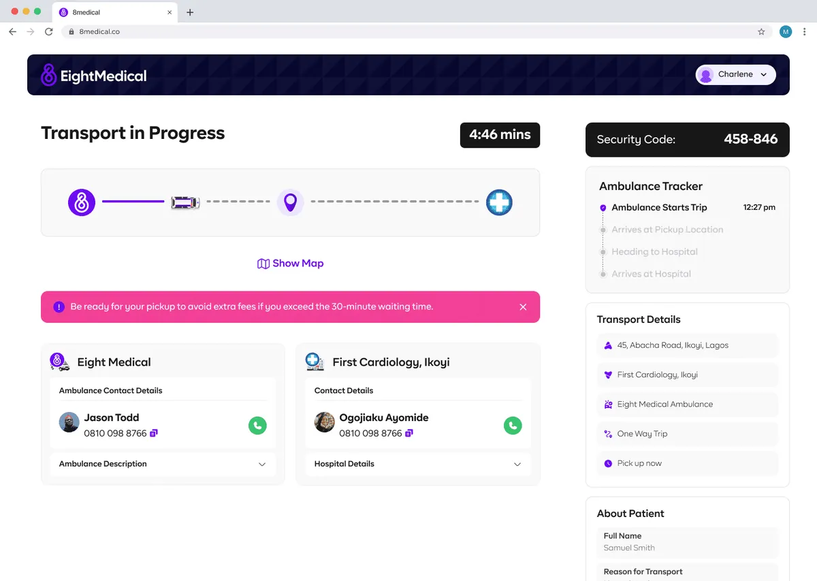Copy Jason Todd's phone number

coord(154,433)
